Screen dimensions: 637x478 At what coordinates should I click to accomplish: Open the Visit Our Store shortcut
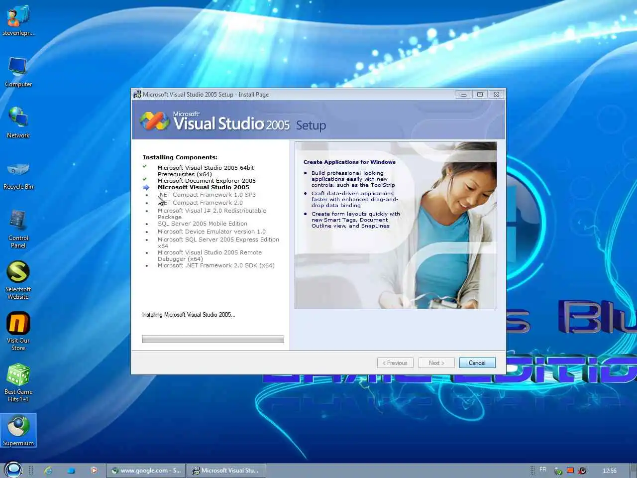[18, 331]
